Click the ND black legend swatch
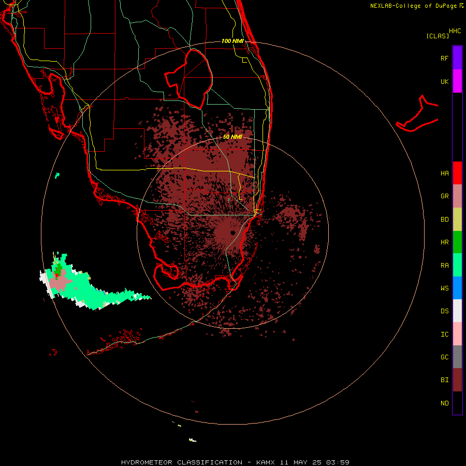The image size is (466, 466). click(x=457, y=403)
